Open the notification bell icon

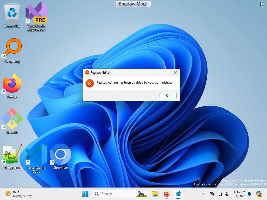point(249,194)
